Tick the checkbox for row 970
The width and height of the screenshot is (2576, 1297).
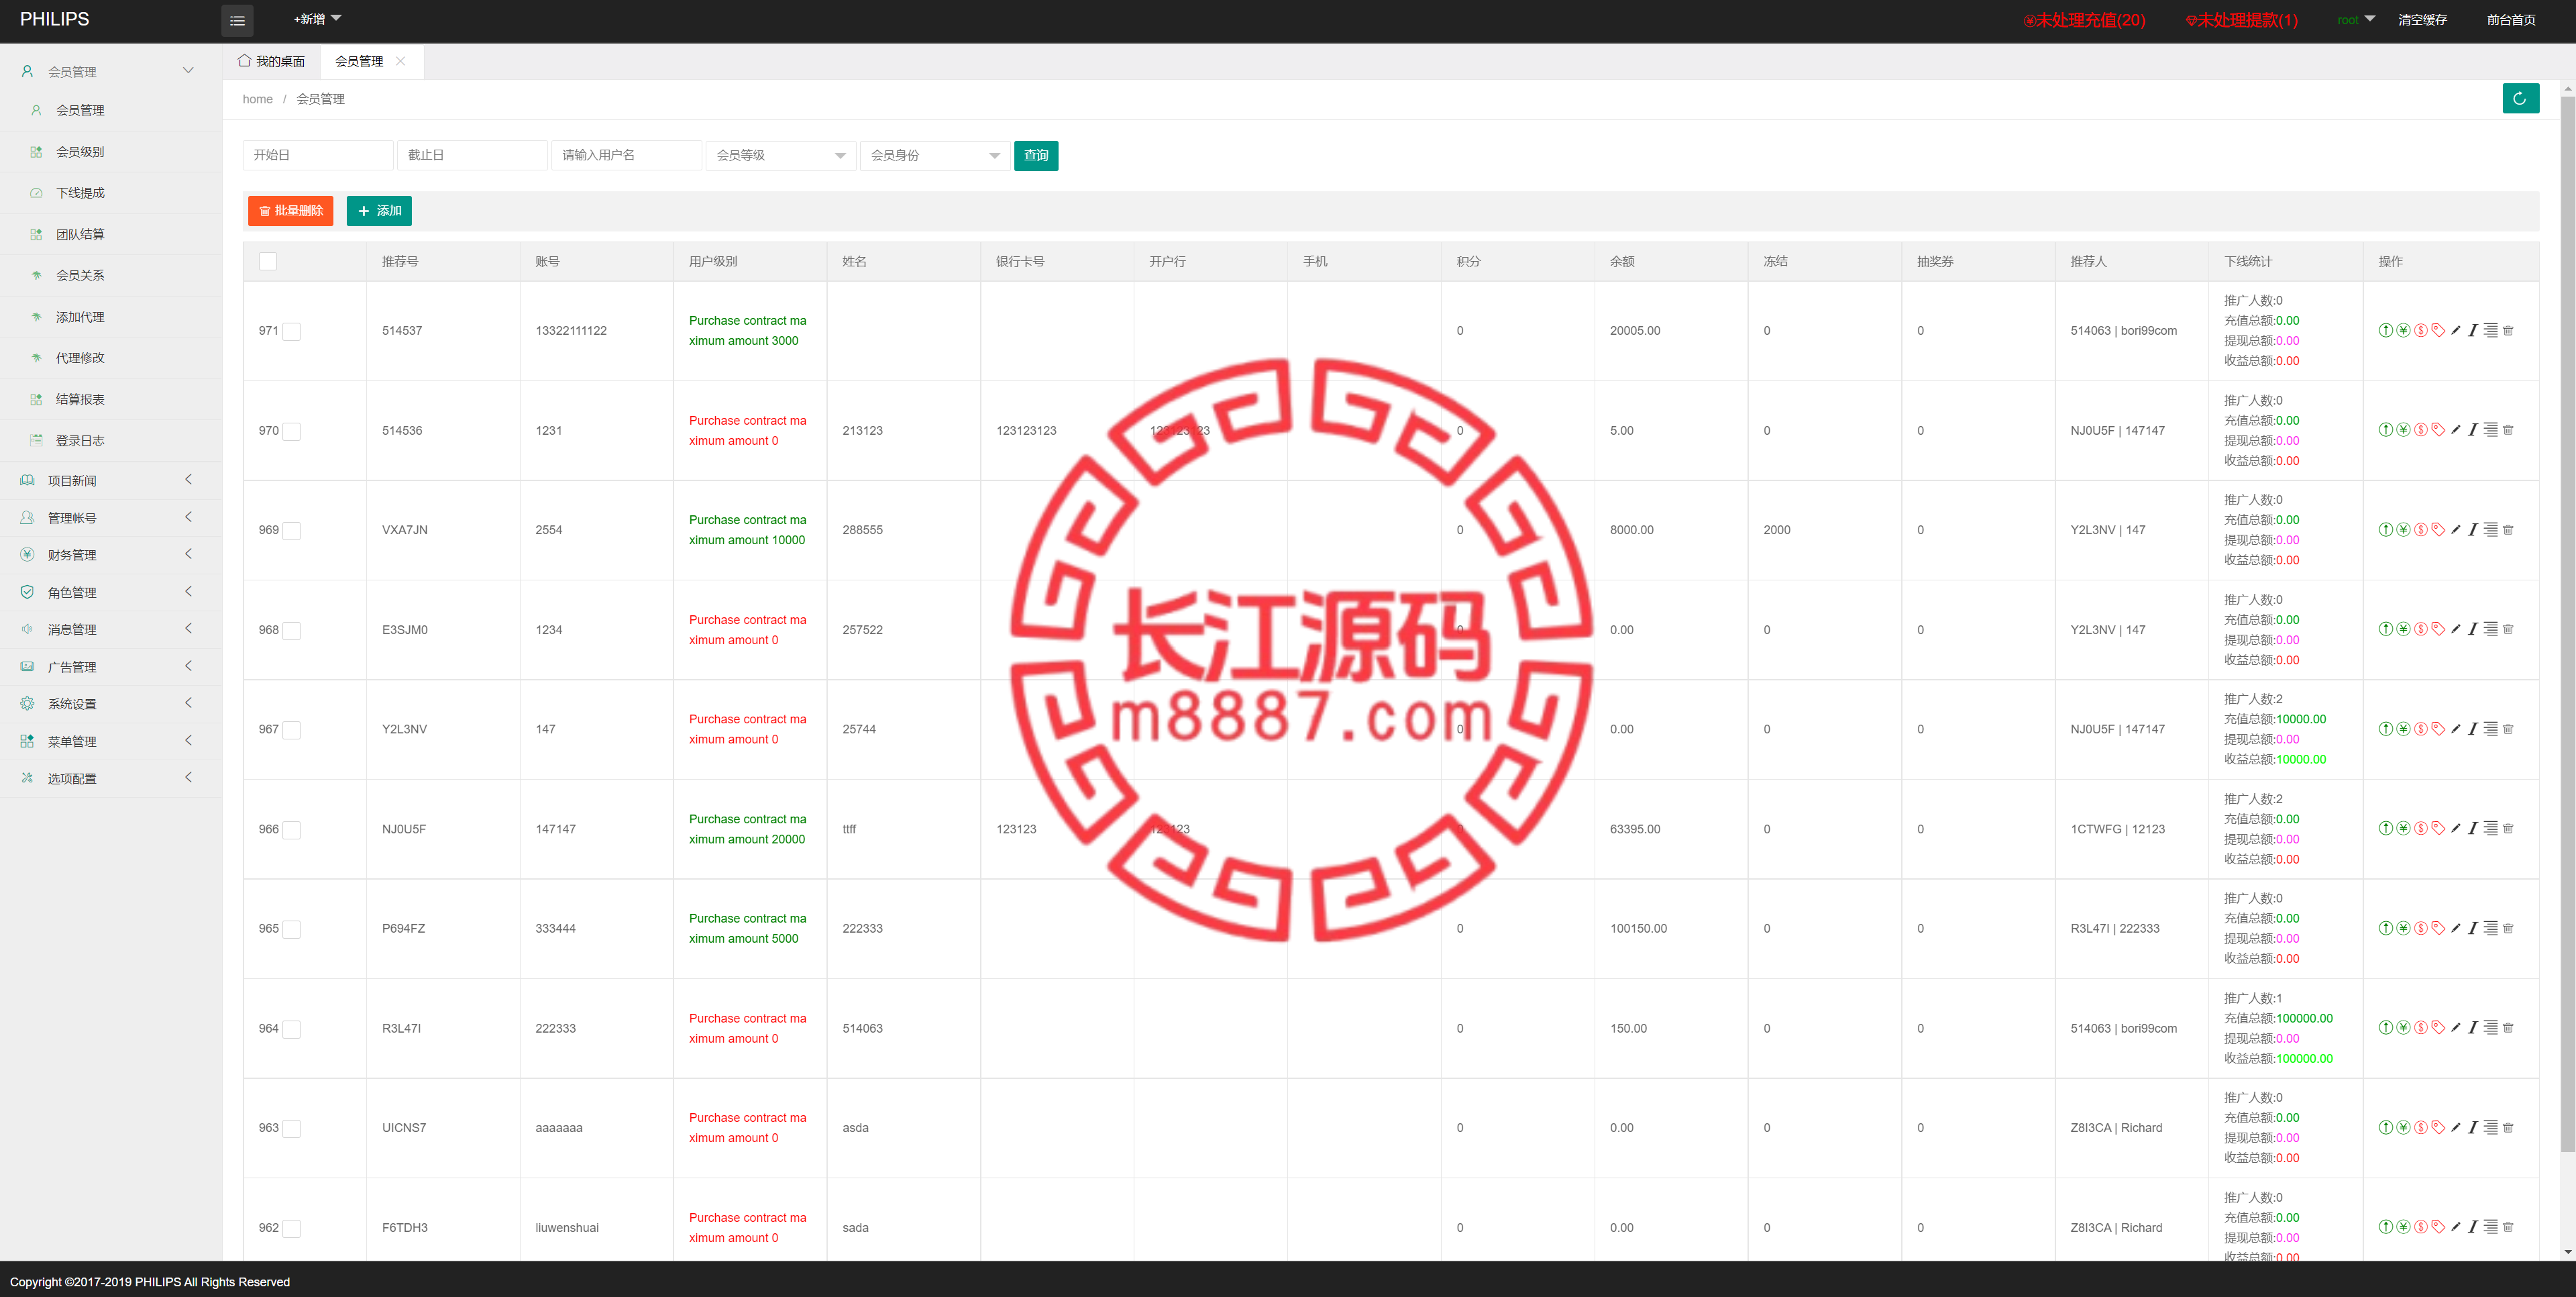tap(291, 431)
